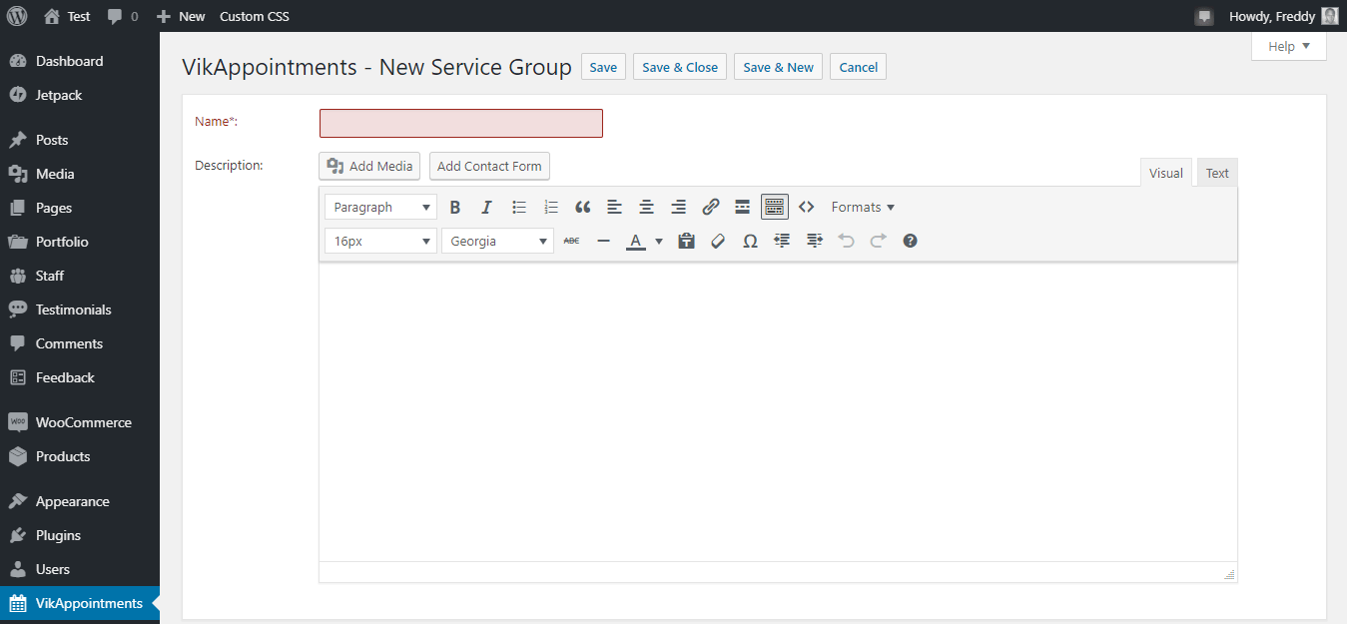Toggle bold formatting
The image size is (1347, 624).
(x=455, y=207)
